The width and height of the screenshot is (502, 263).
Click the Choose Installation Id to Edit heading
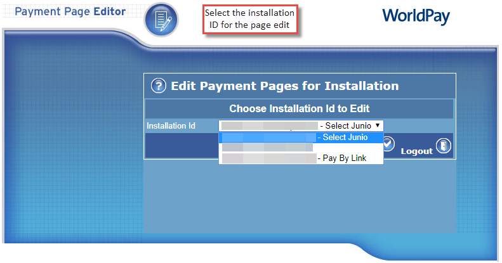coord(300,108)
